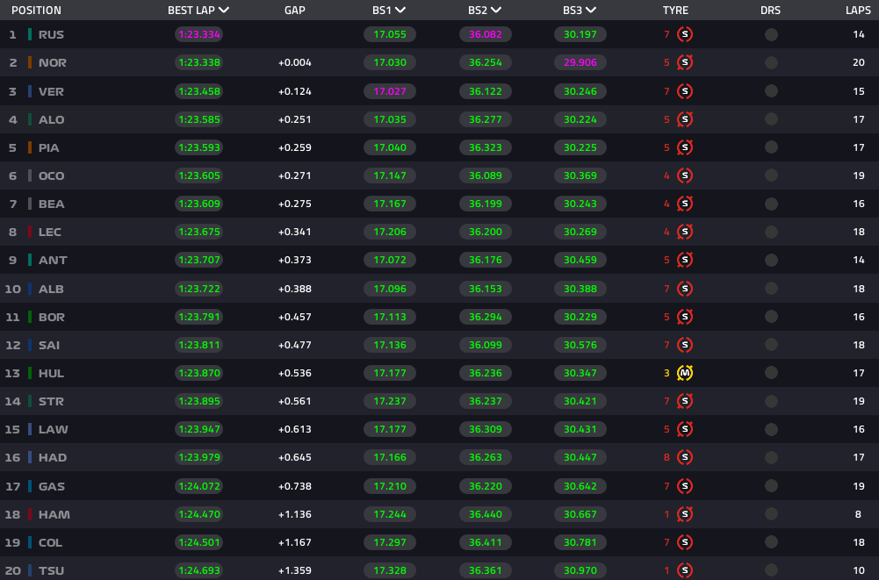The width and height of the screenshot is (879, 580).
Task: Click the DRS indicator for RUS
Action: [771, 35]
